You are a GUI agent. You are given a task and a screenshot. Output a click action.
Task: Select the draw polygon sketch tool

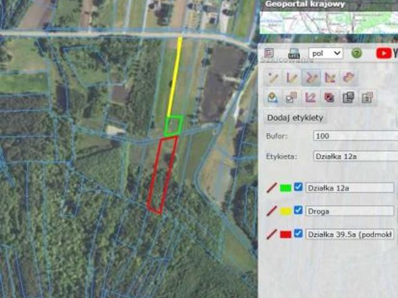330,78
